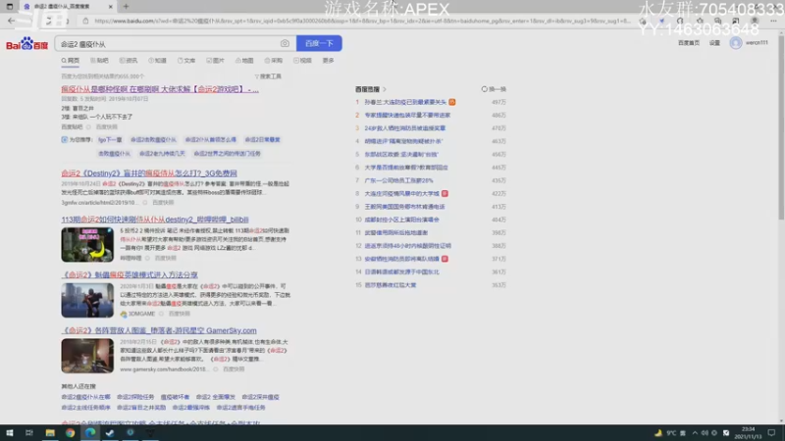Click the camera image-search icon in search box
Screen dimensions: 785x441
285,43
